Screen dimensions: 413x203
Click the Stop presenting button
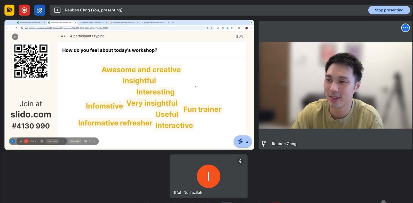(x=389, y=10)
